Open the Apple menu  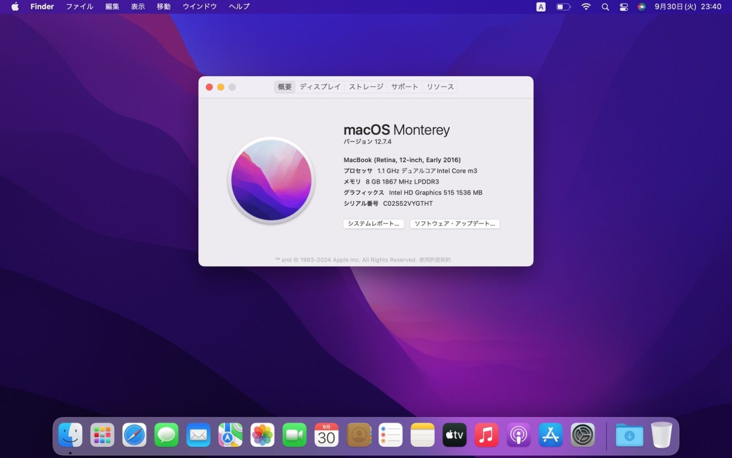pos(15,7)
